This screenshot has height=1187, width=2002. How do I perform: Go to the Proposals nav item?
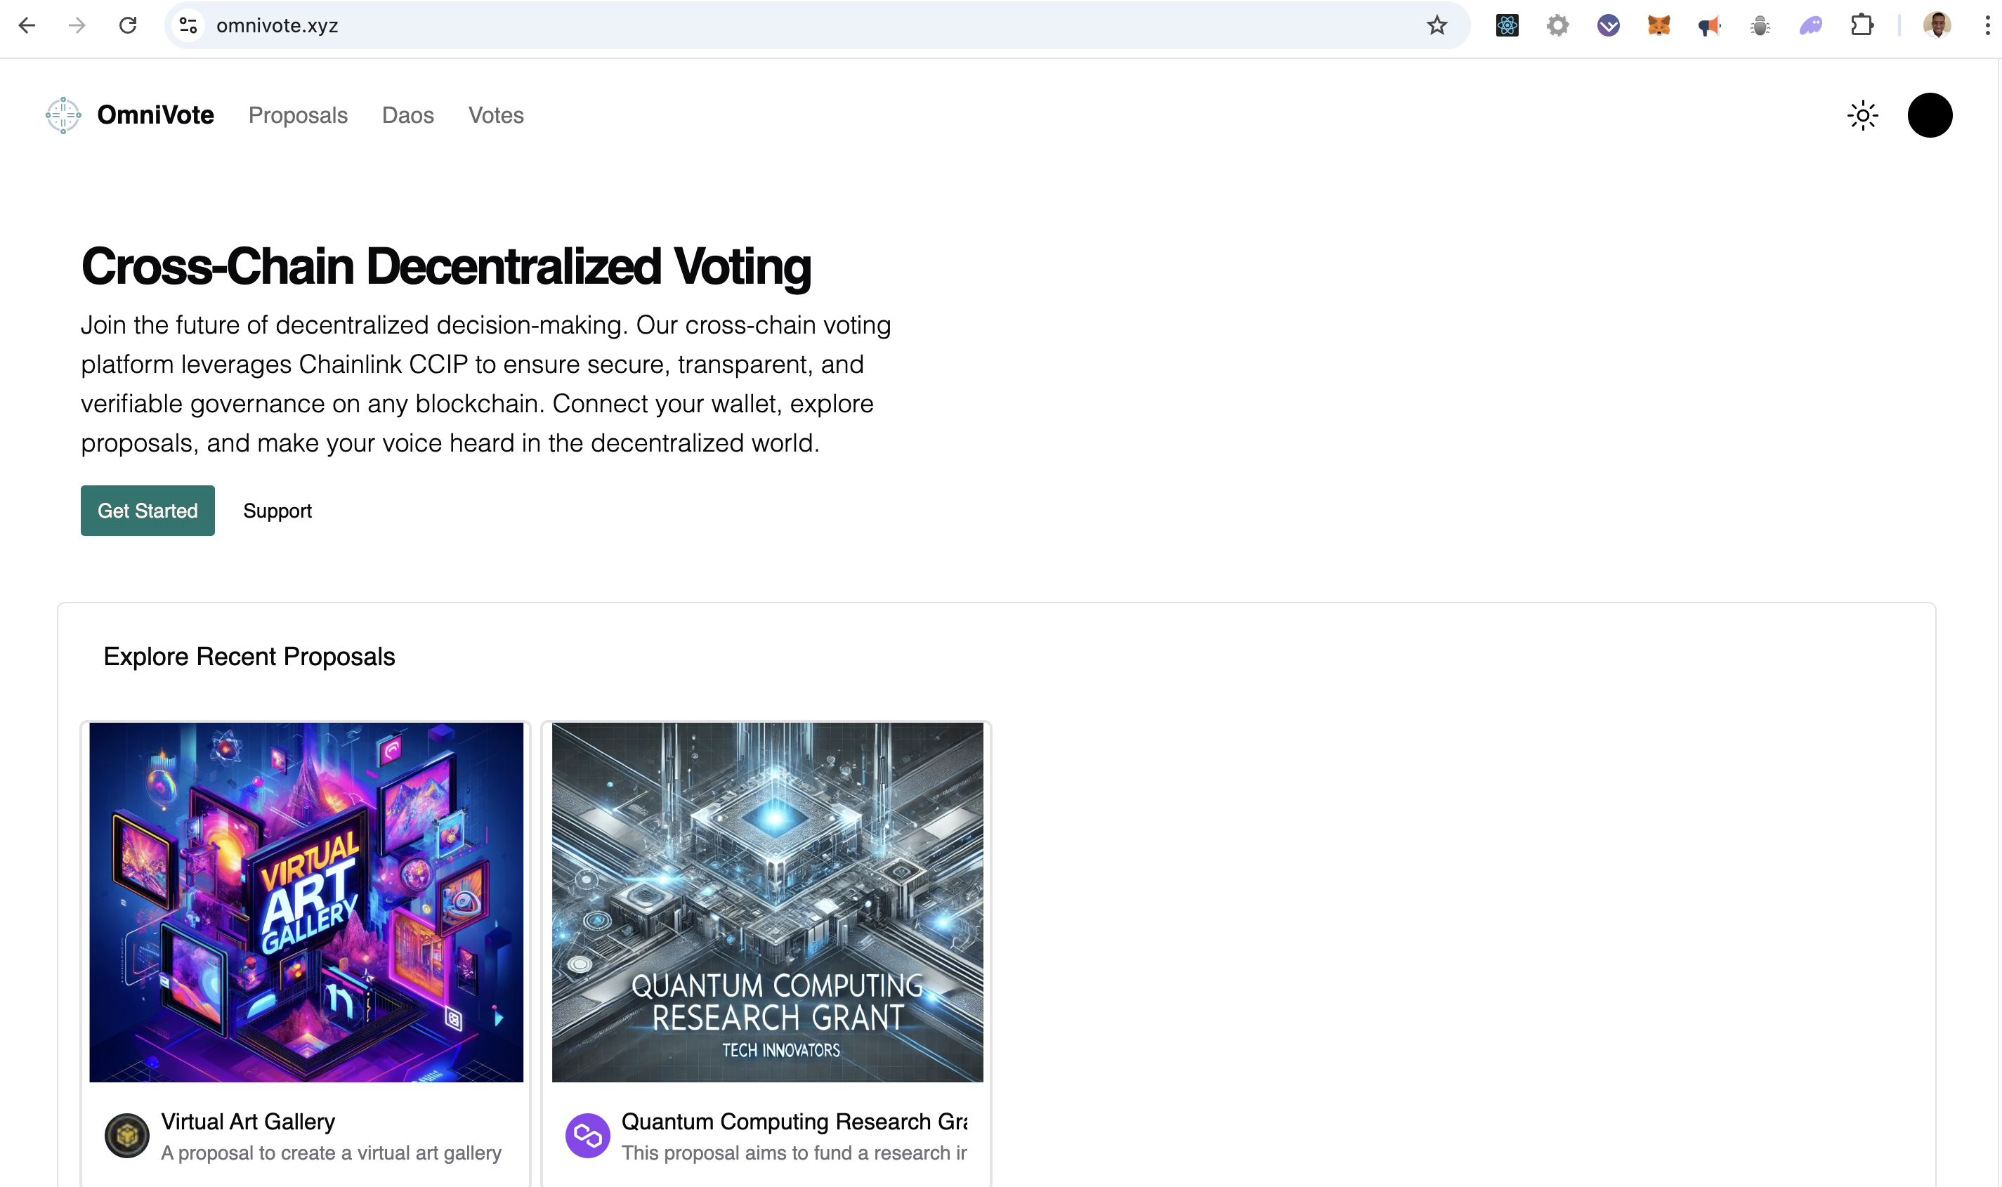(x=298, y=115)
